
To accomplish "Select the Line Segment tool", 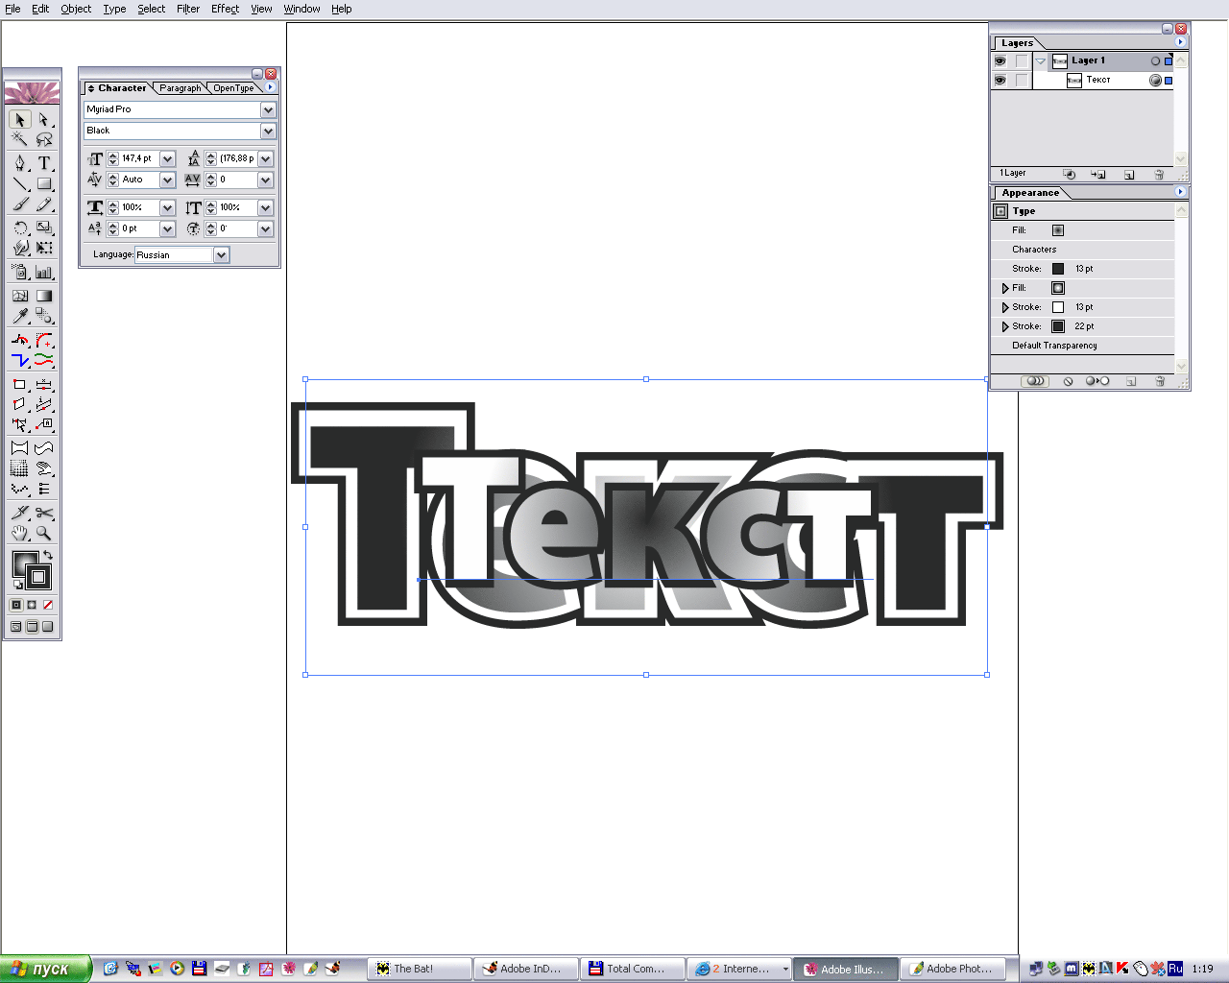I will tap(20, 183).
